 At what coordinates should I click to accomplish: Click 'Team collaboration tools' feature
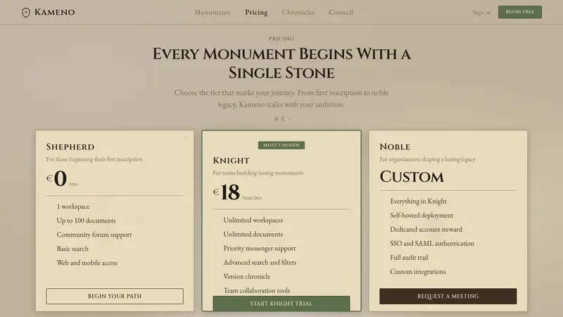click(x=256, y=290)
